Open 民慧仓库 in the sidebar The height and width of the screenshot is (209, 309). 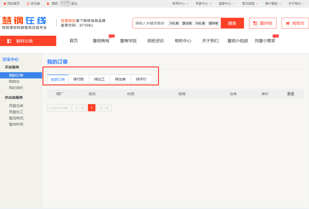point(16,106)
